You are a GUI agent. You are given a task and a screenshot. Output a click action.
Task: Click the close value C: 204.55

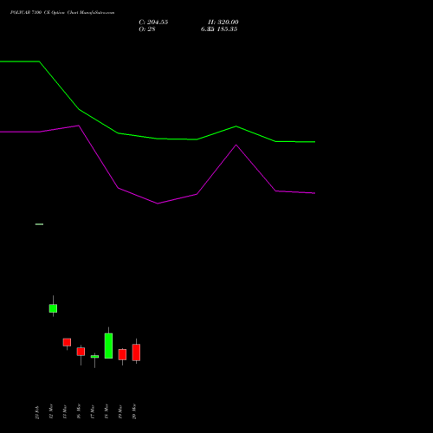153,23
